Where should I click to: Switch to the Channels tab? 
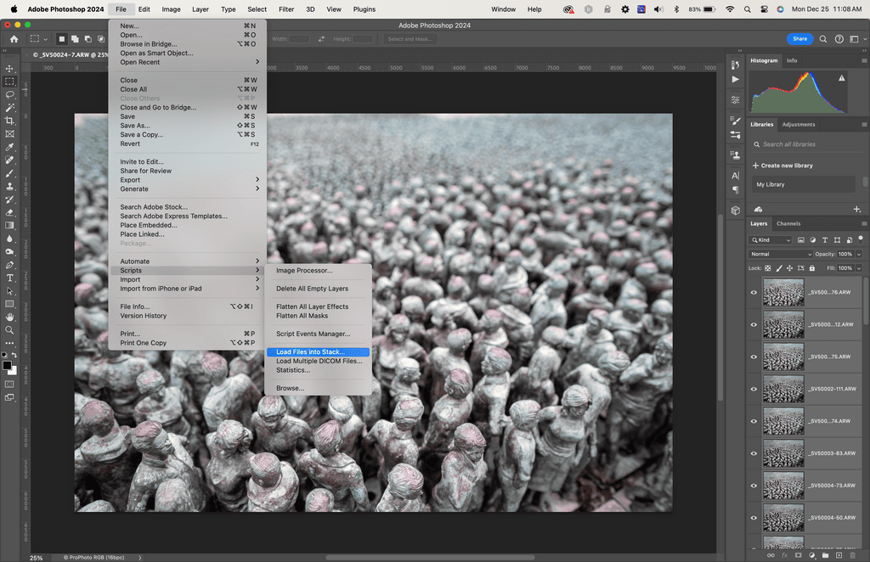coord(788,223)
